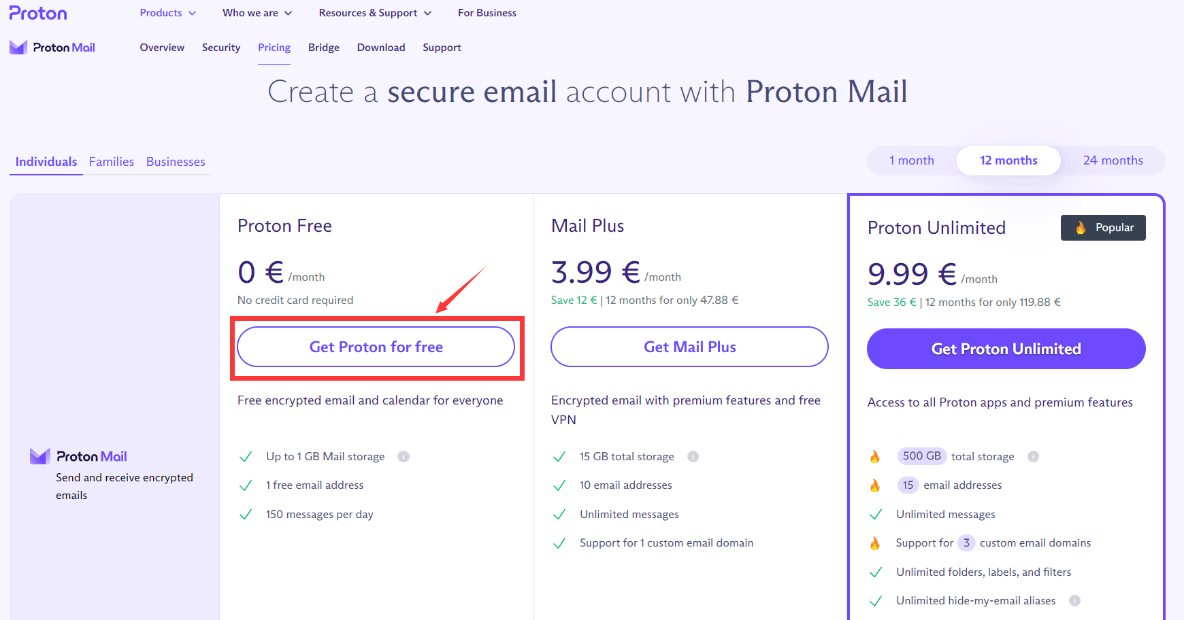Click the Get Mail Plus button
Image resolution: width=1184 pixels, height=620 pixels.
pos(689,347)
